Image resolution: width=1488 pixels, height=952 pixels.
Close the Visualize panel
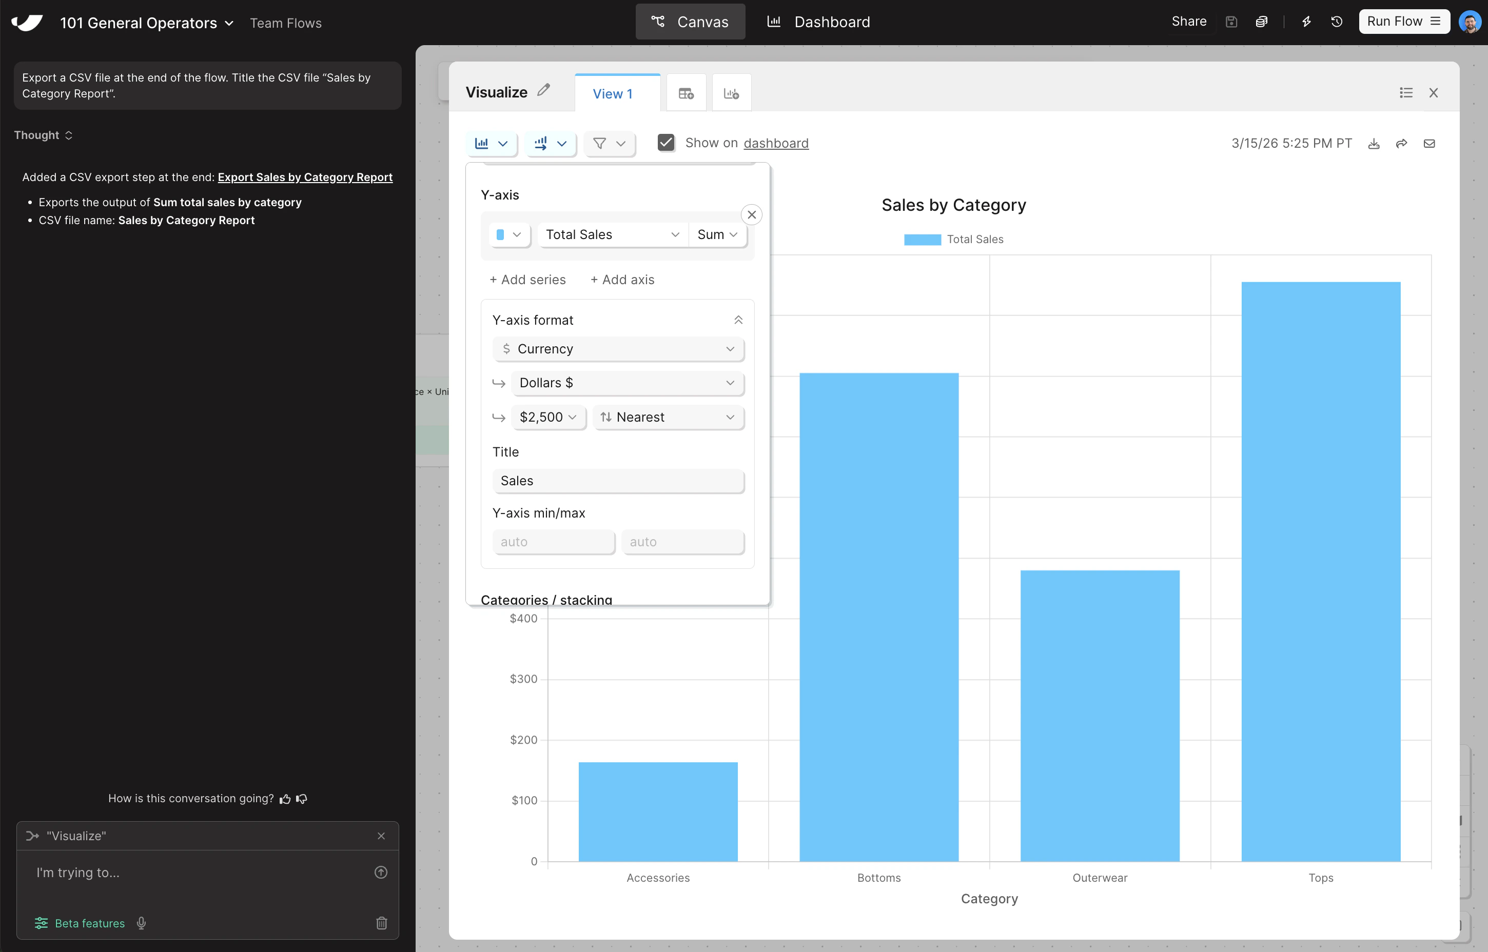pos(1434,93)
